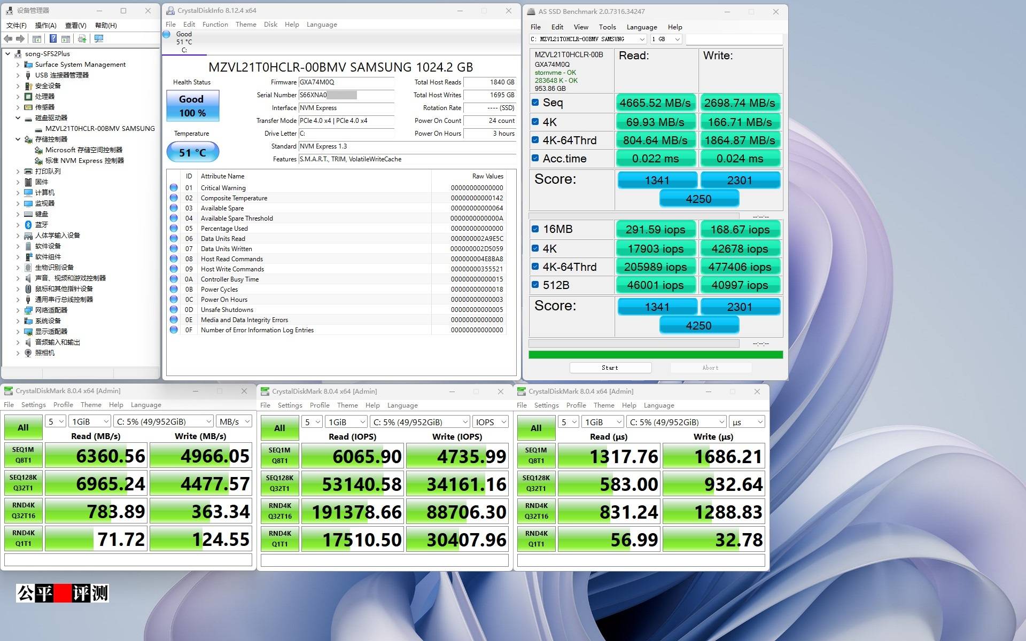Disable the 512B test checkbox

tap(535, 285)
